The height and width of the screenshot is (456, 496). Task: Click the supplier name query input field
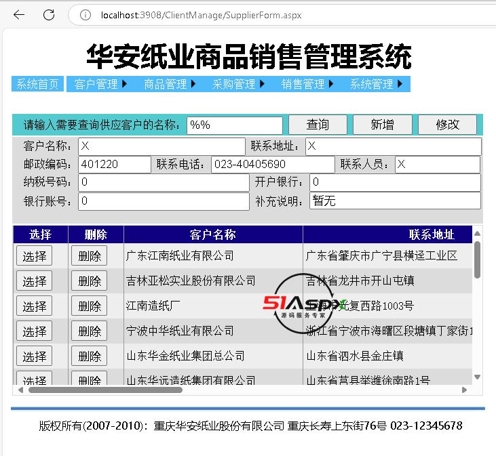coord(234,125)
